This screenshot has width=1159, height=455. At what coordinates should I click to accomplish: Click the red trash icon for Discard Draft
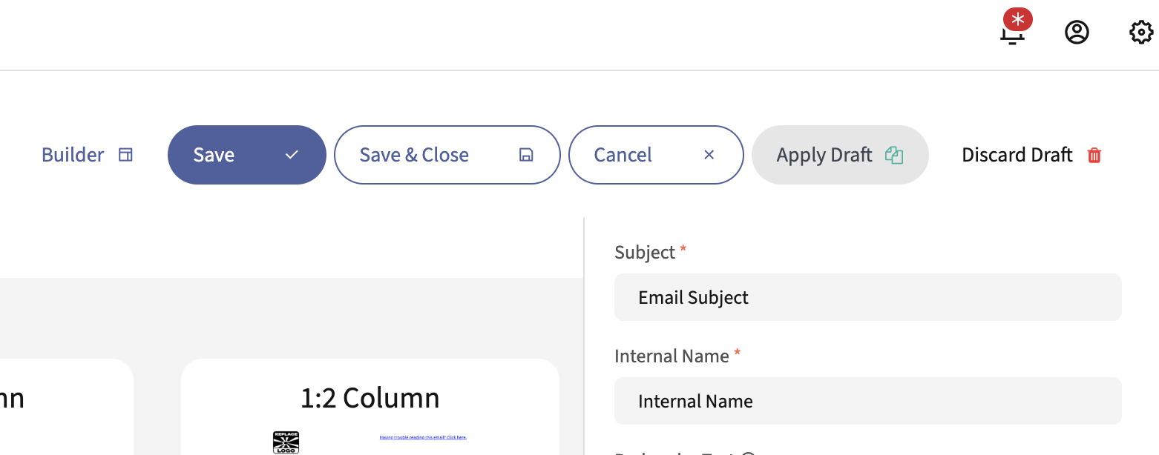(x=1094, y=155)
